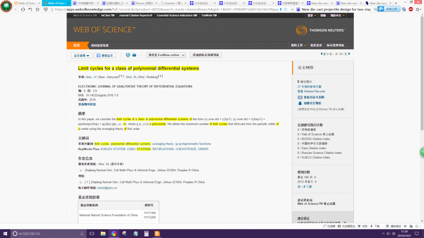Click 查看 Related Records link
The image size is (424, 238).
[x=311, y=91]
